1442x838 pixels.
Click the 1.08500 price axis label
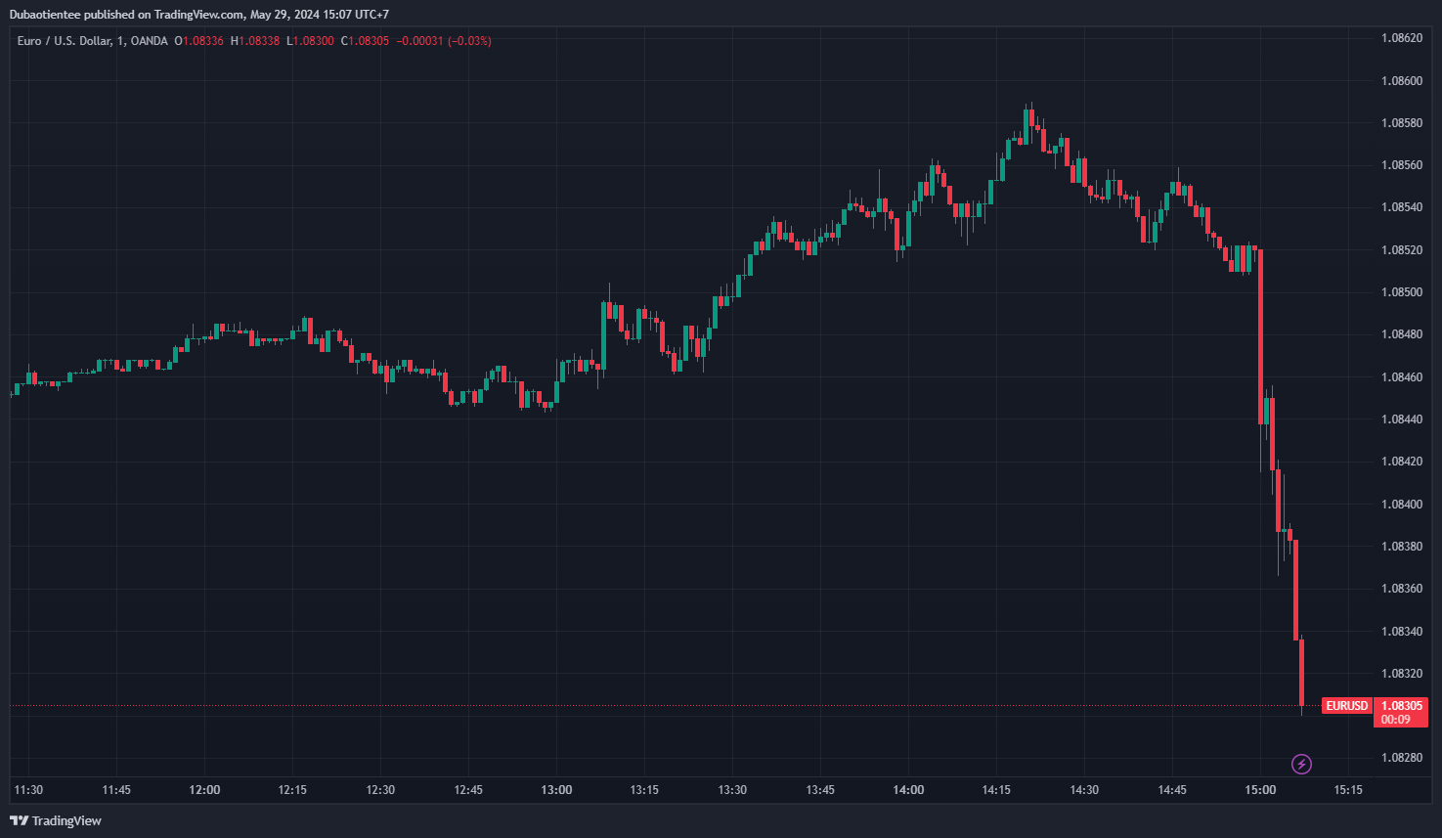pyautogui.click(x=1401, y=292)
